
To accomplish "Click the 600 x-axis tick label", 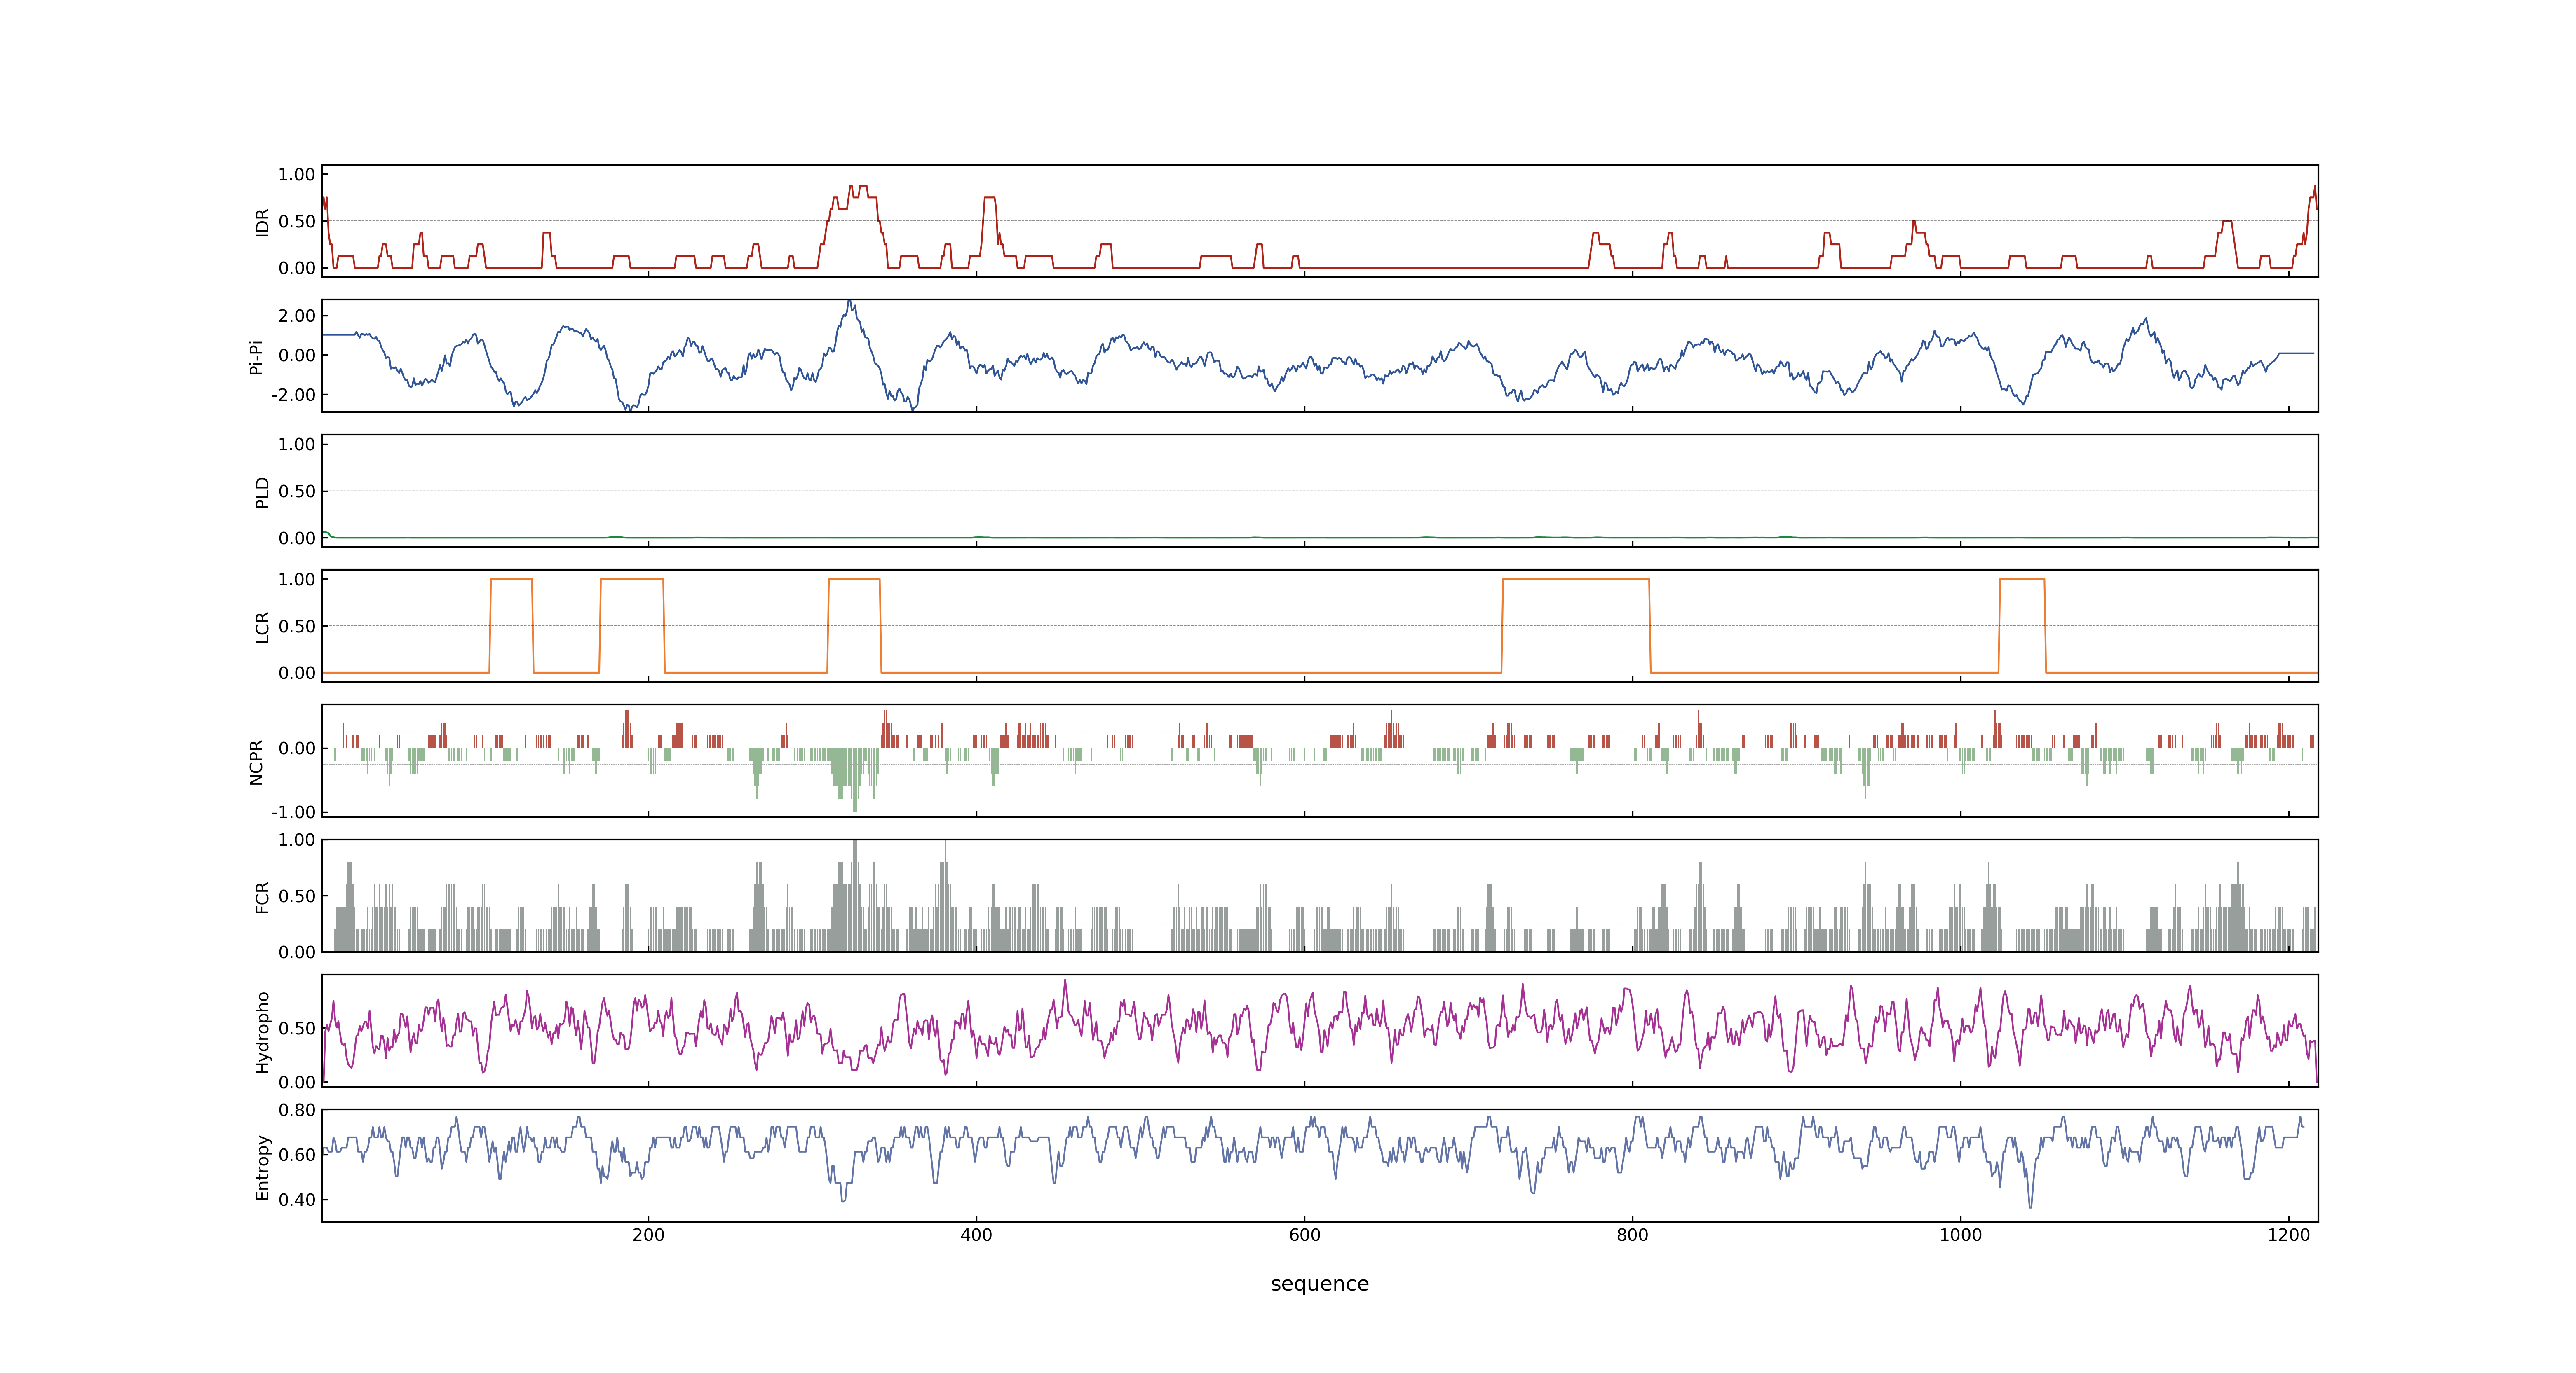I will click(x=1304, y=1235).
